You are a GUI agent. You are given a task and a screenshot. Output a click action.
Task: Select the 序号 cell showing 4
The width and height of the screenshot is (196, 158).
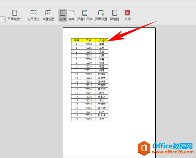[x=77, y=44]
